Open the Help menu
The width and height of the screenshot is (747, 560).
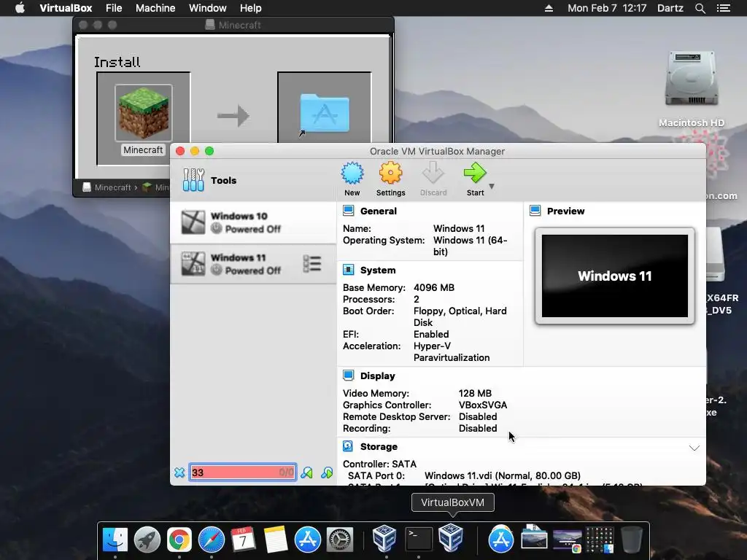251,8
